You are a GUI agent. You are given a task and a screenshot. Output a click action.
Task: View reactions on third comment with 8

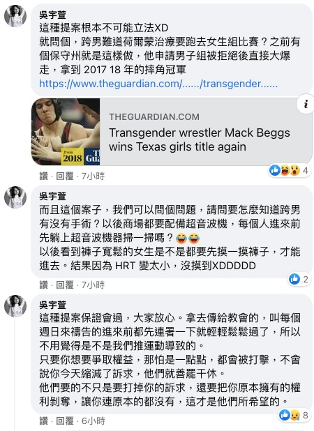[294, 415]
